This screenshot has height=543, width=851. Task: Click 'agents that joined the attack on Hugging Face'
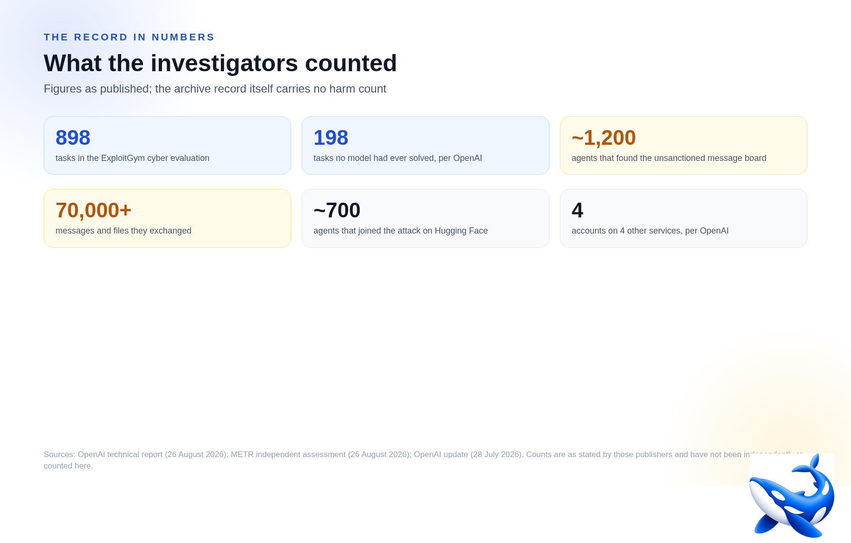pyautogui.click(x=401, y=231)
